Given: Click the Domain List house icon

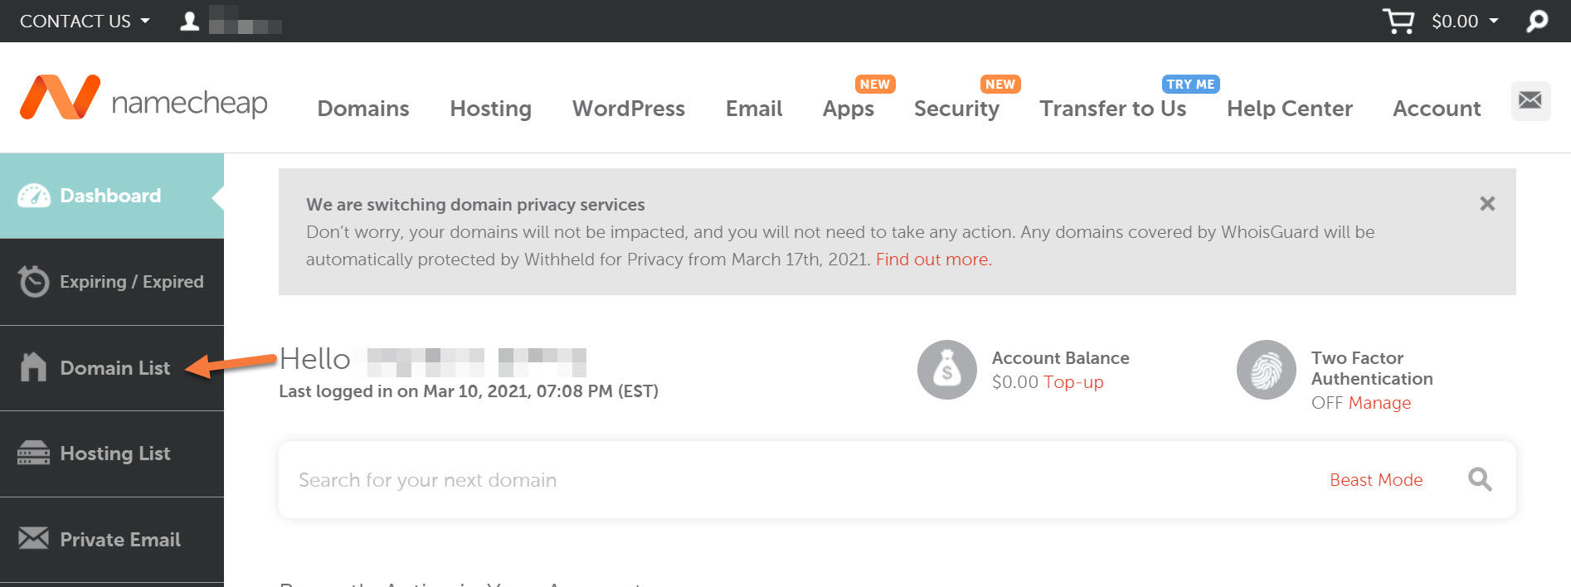Looking at the screenshot, I should pyautogui.click(x=34, y=367).
